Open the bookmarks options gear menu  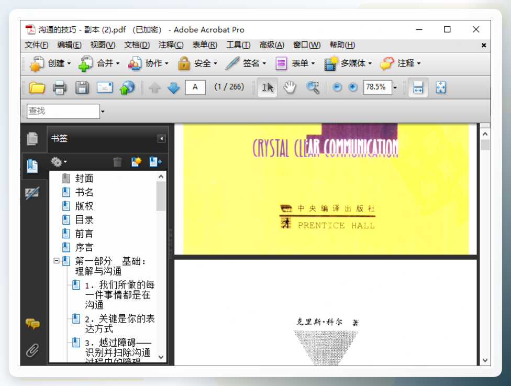[x=59, y=162]
